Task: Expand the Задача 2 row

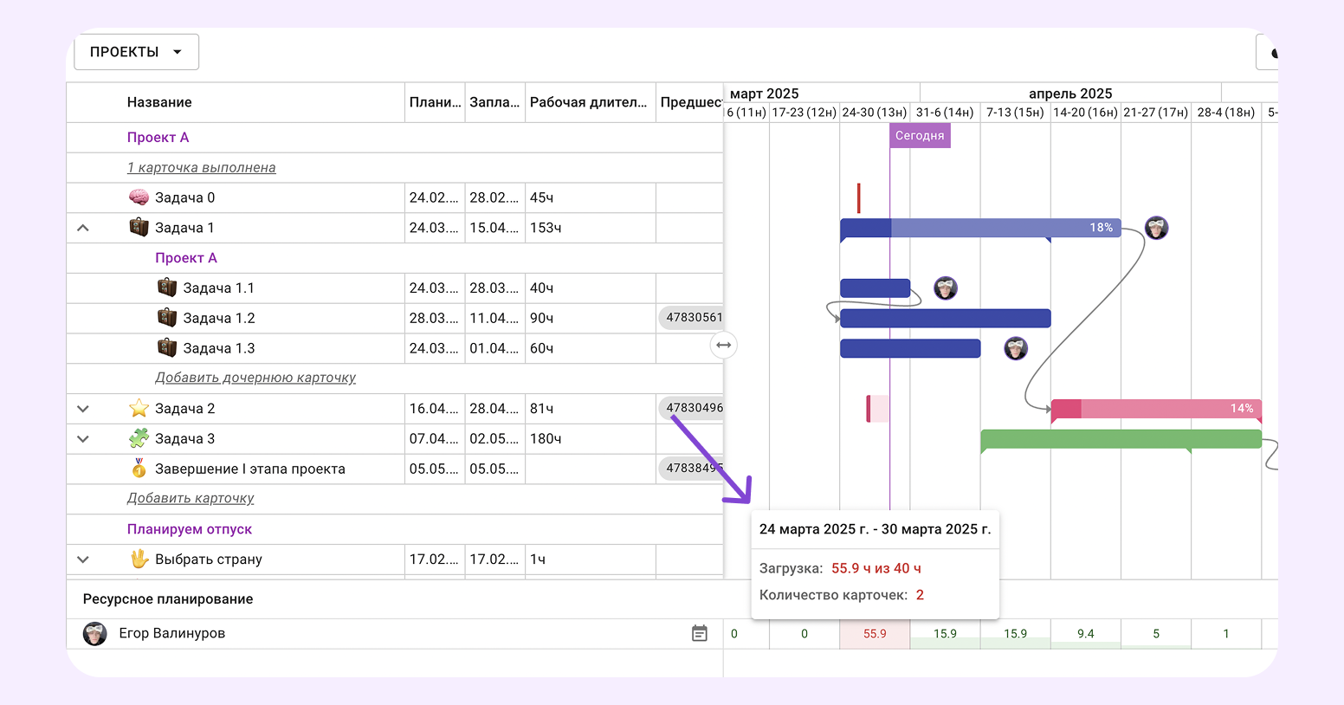Action: pyautogui.click(x=83, y=409)
